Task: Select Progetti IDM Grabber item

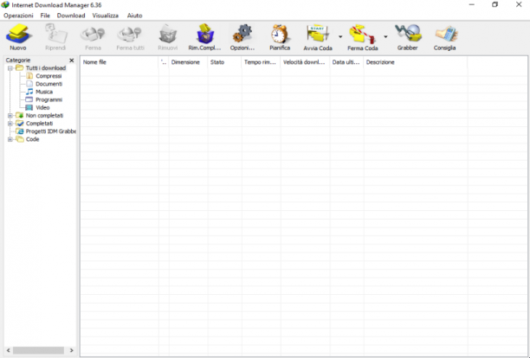Action: (51, 131)
